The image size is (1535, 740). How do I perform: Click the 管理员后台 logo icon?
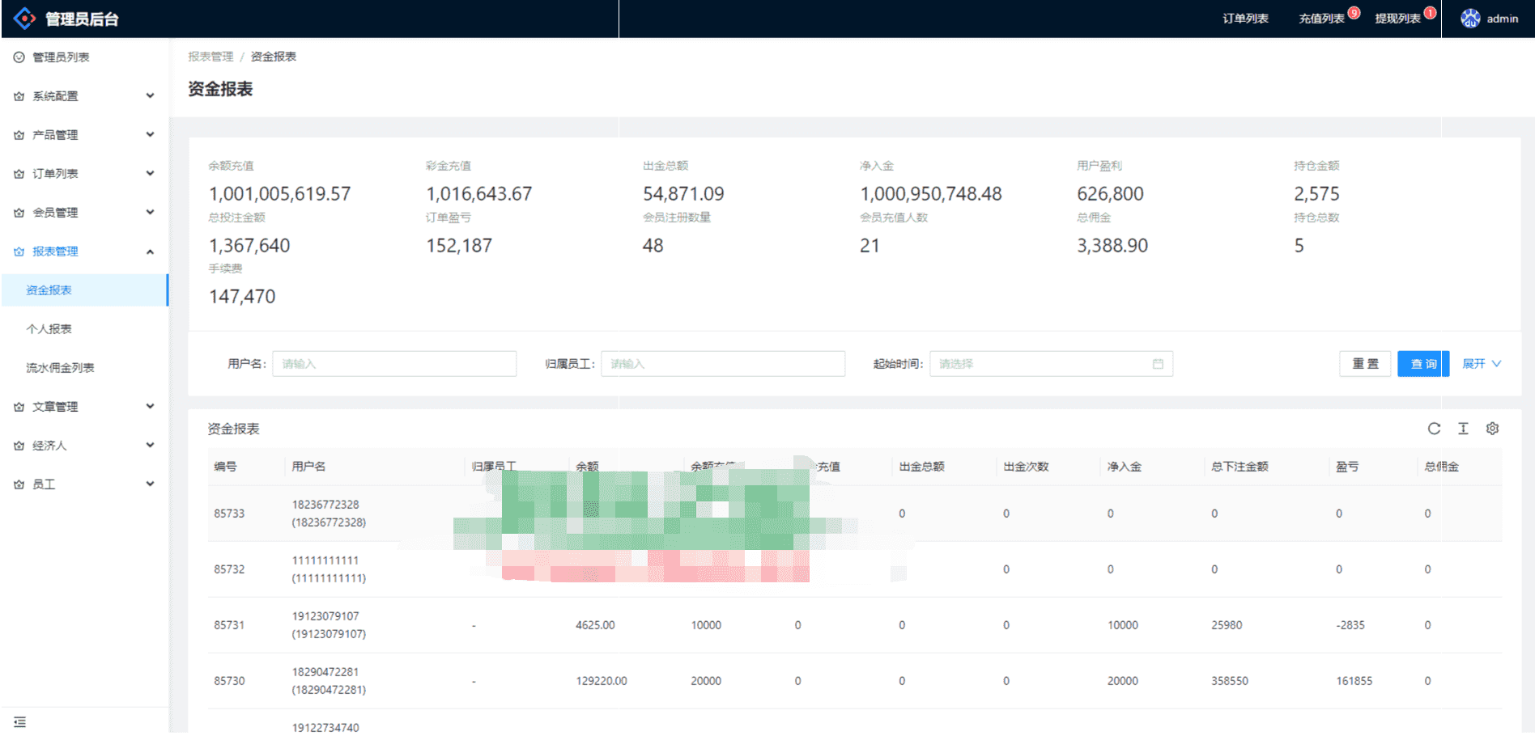(25, 19)
